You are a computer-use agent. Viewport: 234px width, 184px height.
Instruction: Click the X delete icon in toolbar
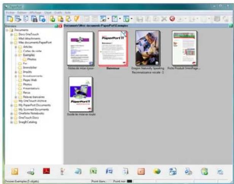[164, 19]
